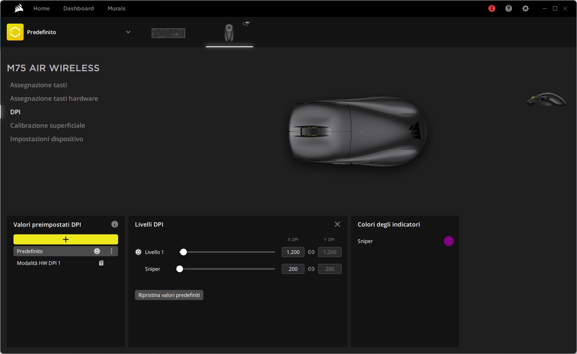Expand the profile selector dropdown arrow
The height and width of the screenshot is (354, 577).
pos(128,32)
